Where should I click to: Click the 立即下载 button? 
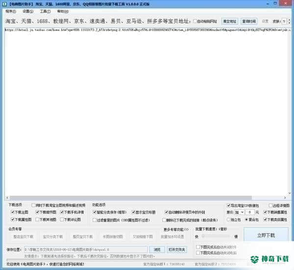coord(266,235)
